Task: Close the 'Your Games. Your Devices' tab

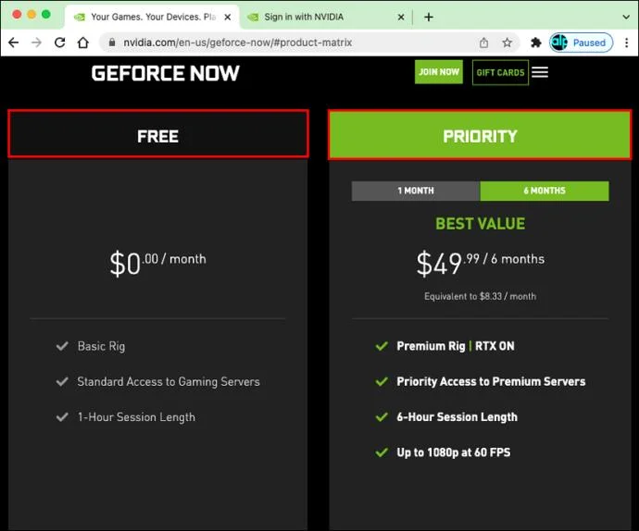Action: (228, 17)
